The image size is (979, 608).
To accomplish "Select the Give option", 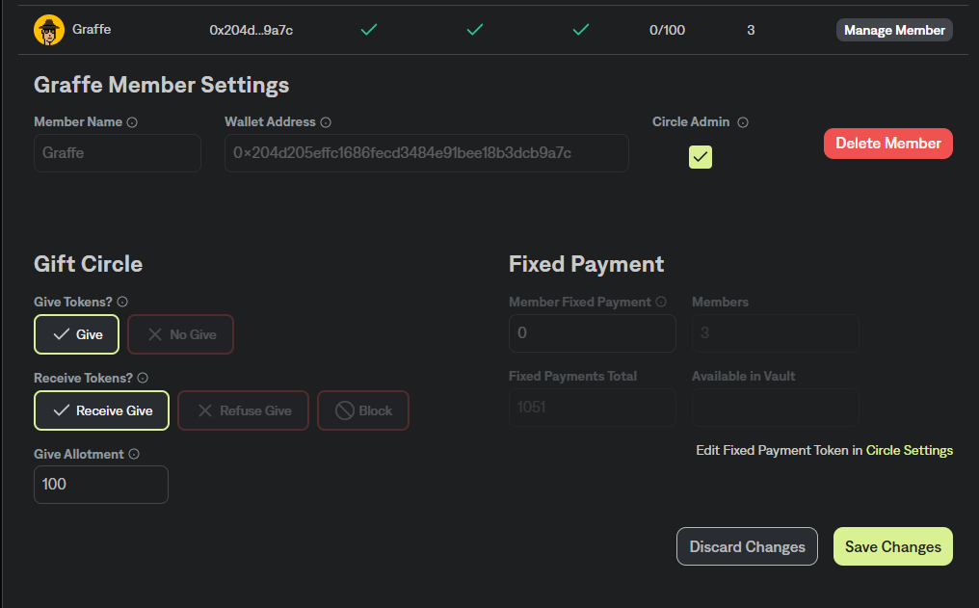I will point(76,334).
